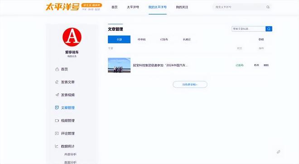Click the floating pencil edit icon
299x164 pixels.
pos(279,152)
